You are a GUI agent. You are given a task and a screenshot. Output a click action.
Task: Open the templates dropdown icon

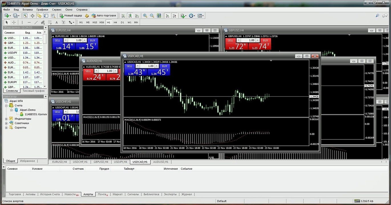point(200,16)
